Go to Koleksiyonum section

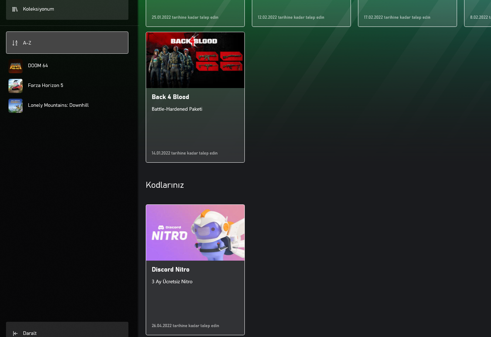point(67,10)
